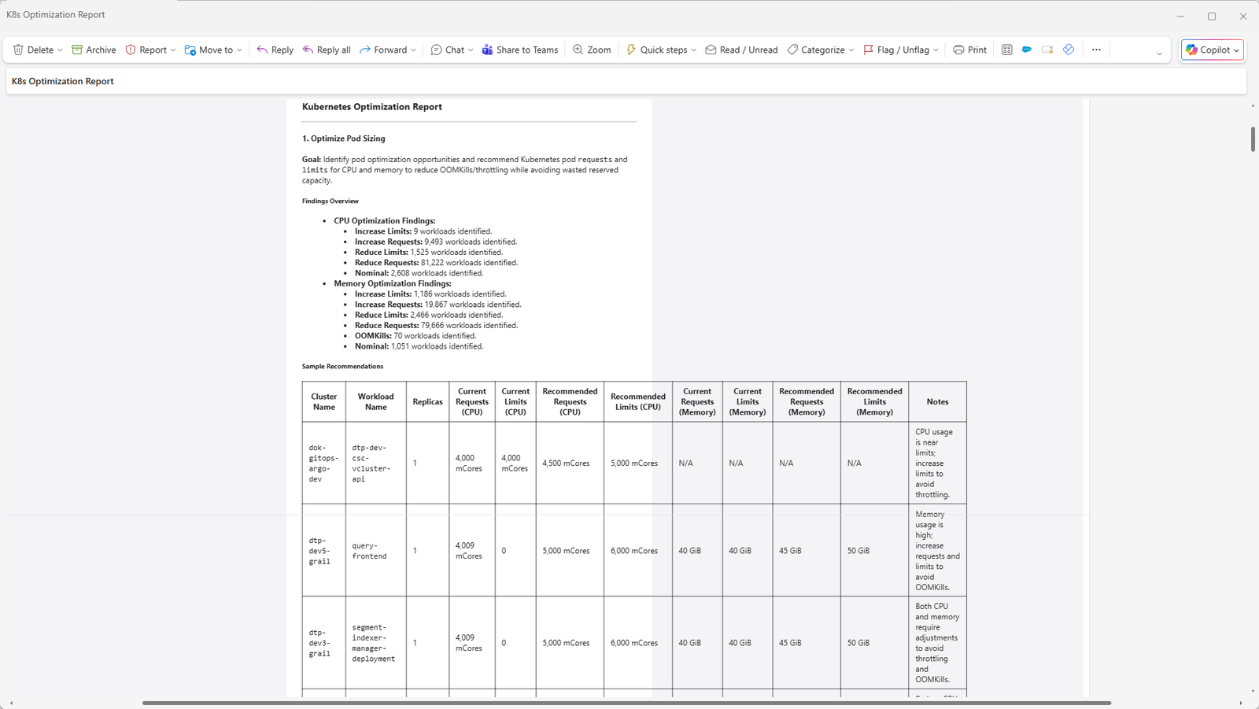1259x709 pixels.
Task: Click the Move to folder icon
Action: click(190, 50)
